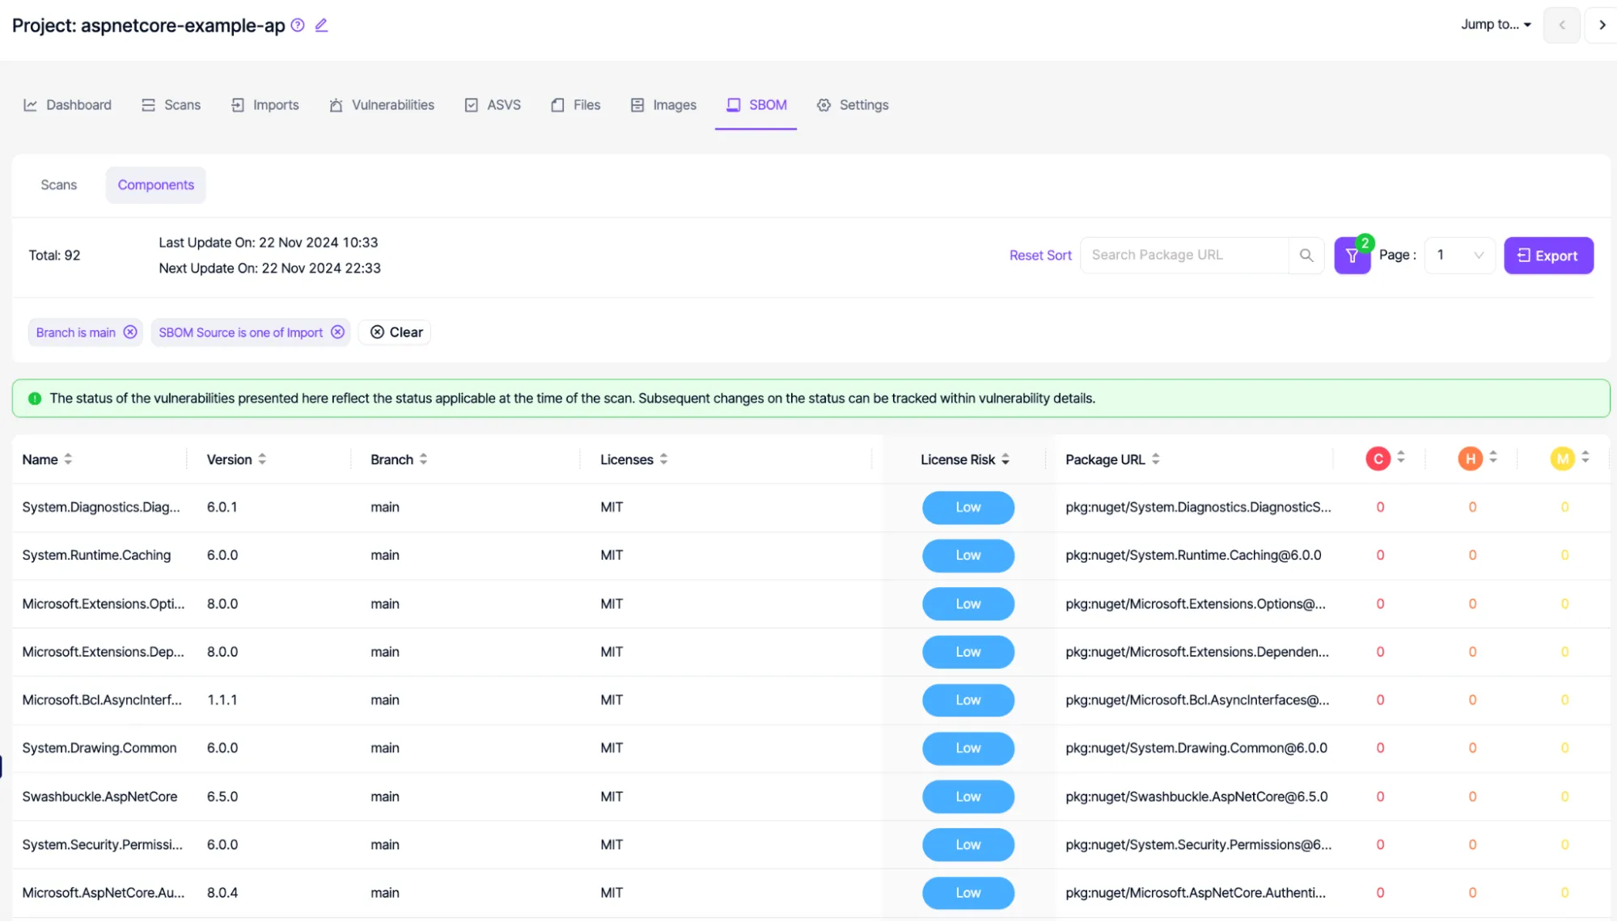
Task: Click the help icon next to project name
Action: coord(296,25)
